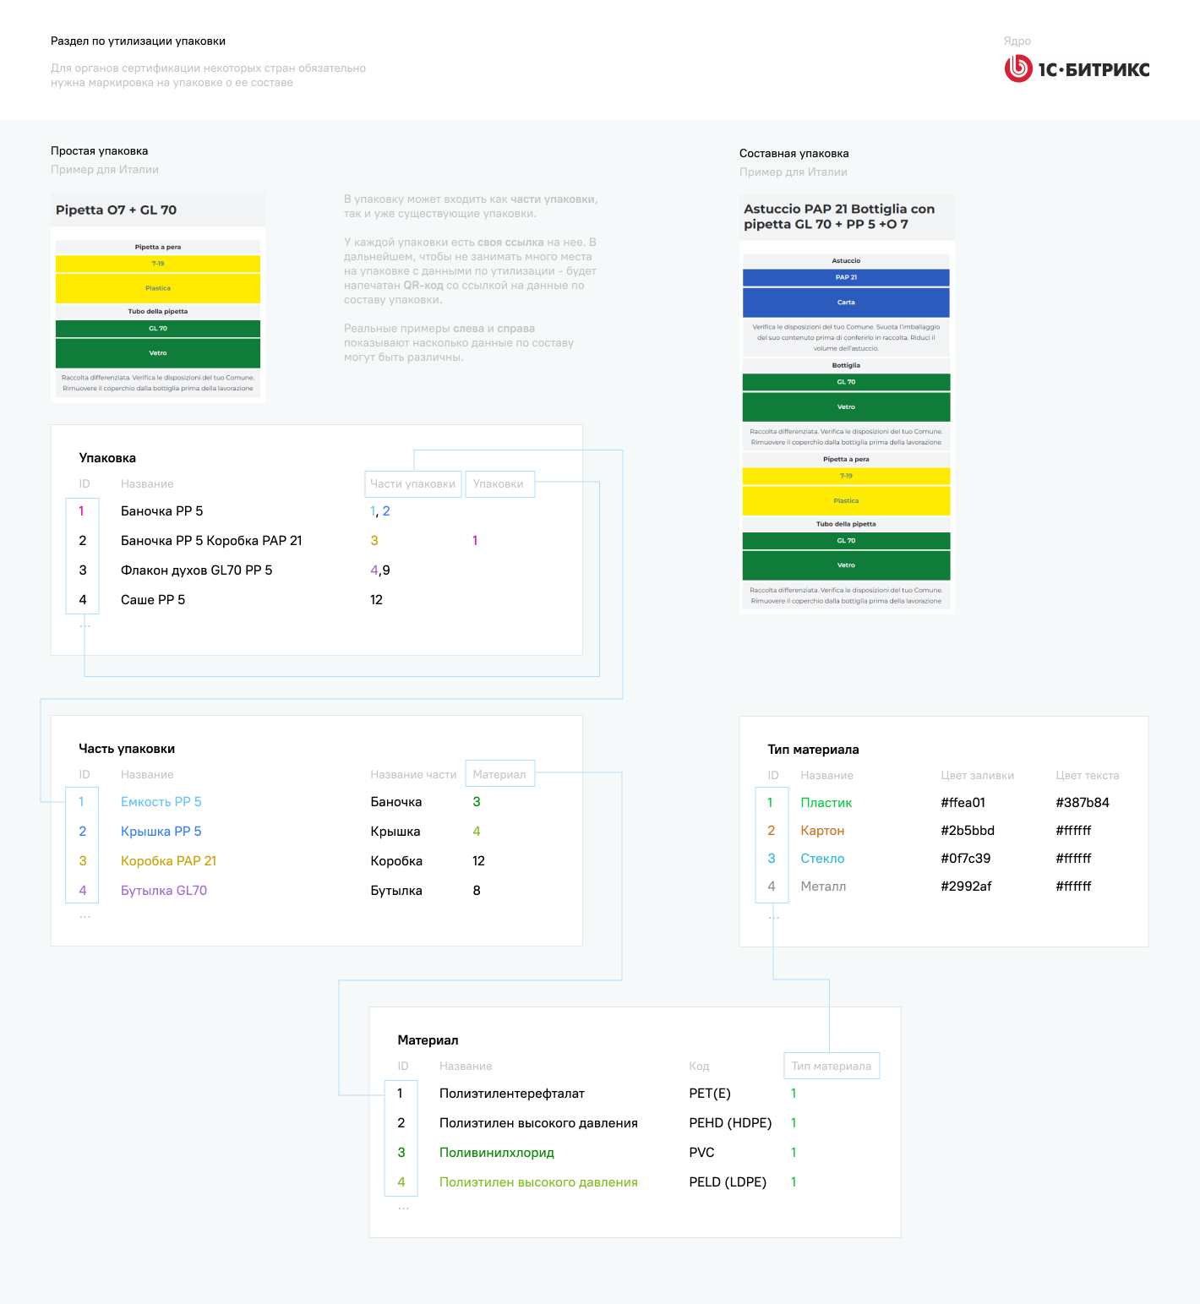The height and width of the screenshot is (1304, 1200).
Task: Click the 'Коробка PAP 21' part name
Action: pyautogui.click(x=168, y=861)
